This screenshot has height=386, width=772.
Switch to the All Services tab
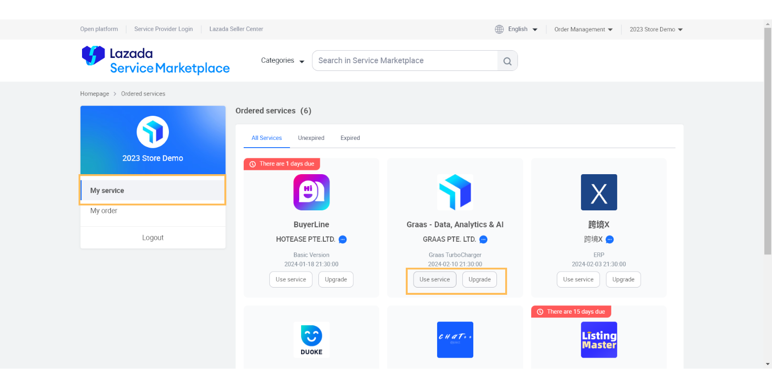click(x=266, y=138)
